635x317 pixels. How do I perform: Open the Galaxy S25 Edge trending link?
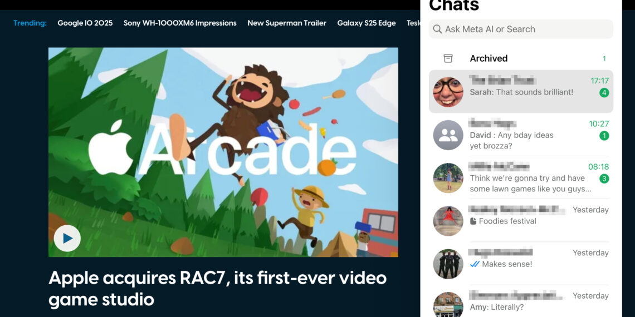366,23
